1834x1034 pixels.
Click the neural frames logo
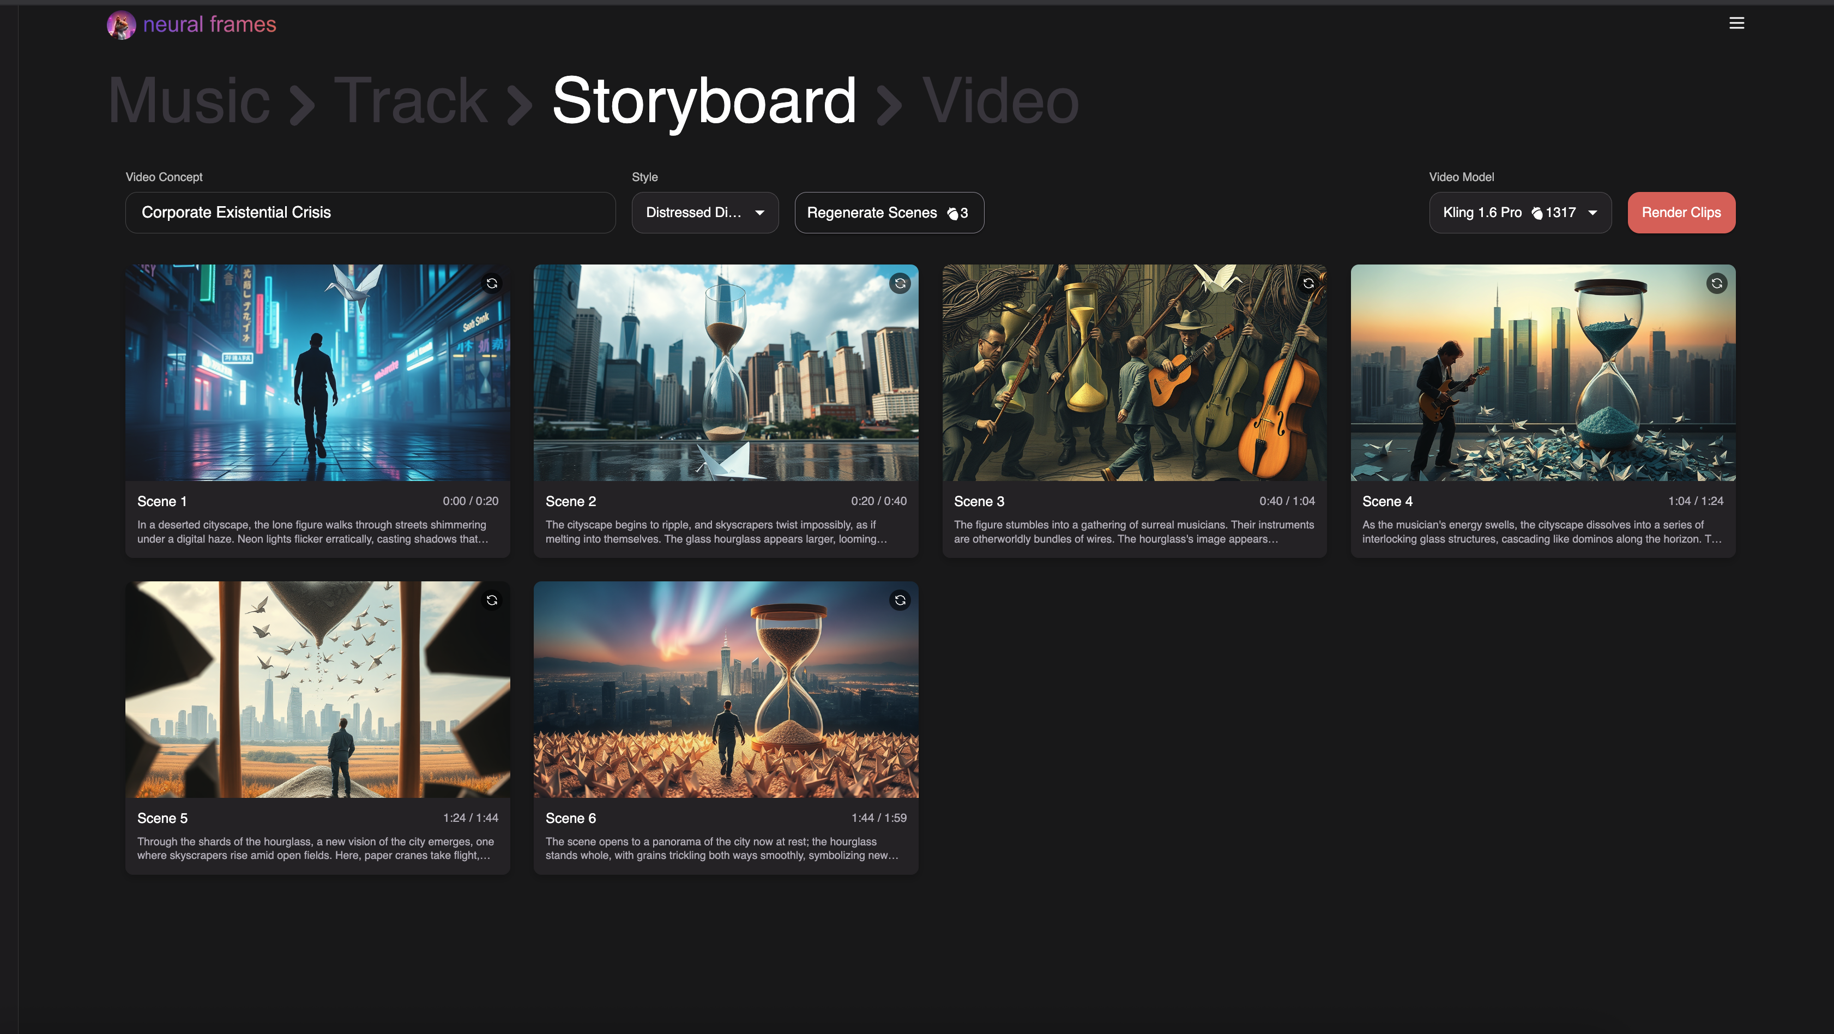point(191,25)
